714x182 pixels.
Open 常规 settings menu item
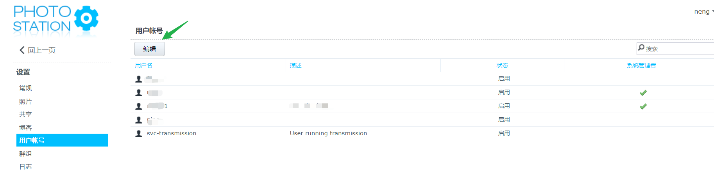[x=25, y=88]
